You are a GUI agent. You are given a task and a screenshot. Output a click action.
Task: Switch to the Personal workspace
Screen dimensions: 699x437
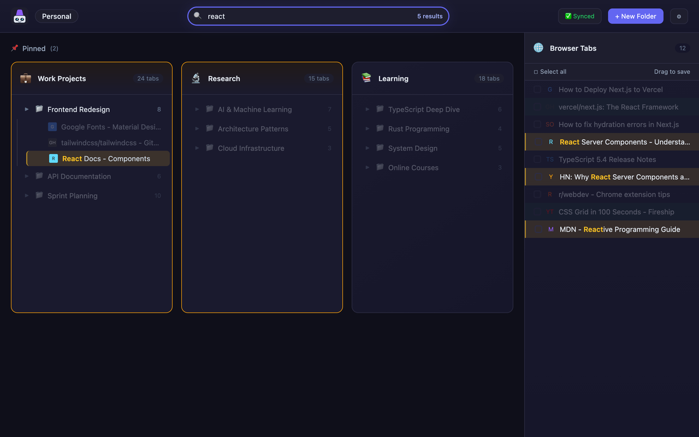(x=56, y=16)
